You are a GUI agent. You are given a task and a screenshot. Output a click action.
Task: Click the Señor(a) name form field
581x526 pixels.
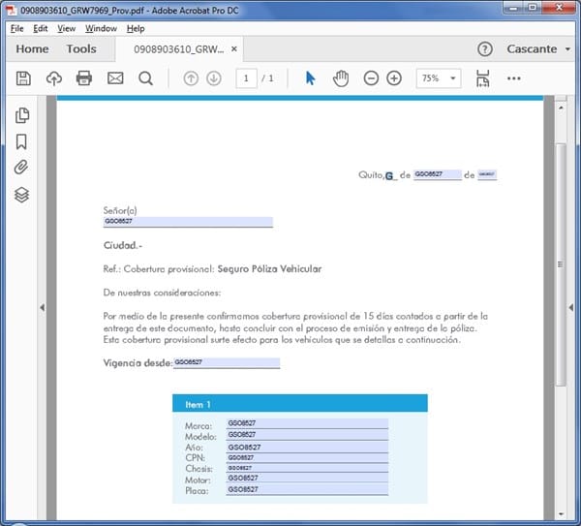(188, 222)
